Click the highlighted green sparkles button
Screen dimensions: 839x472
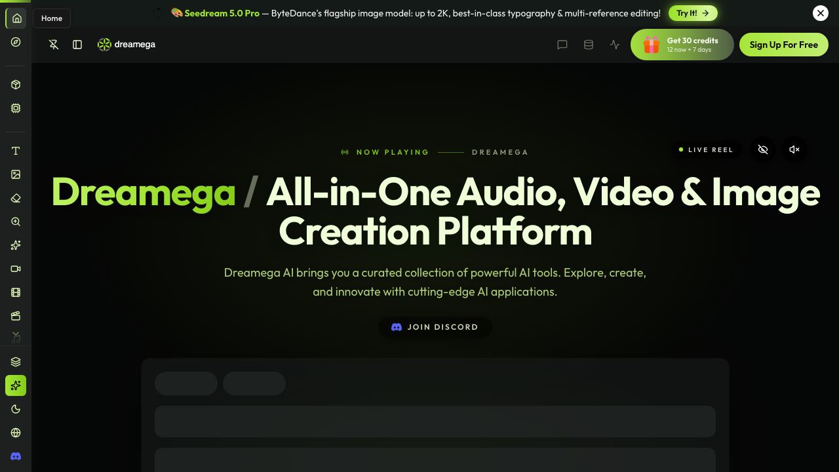16,385
